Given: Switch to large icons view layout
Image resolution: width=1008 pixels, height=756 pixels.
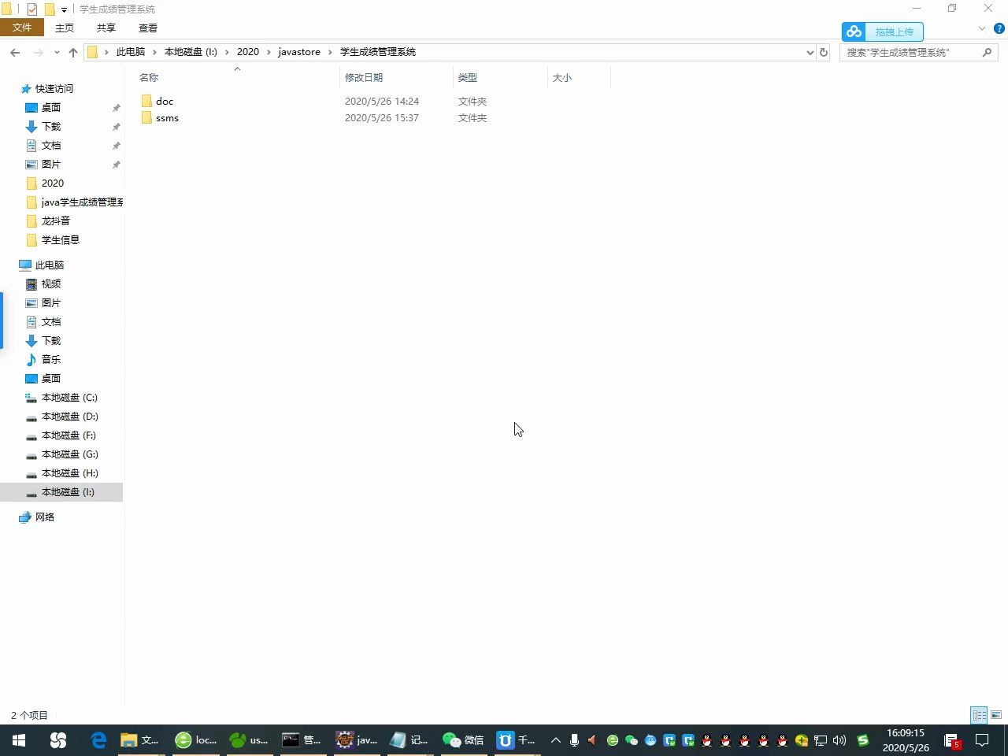Looking at the screenshot, I should click(x=996, y=715).
